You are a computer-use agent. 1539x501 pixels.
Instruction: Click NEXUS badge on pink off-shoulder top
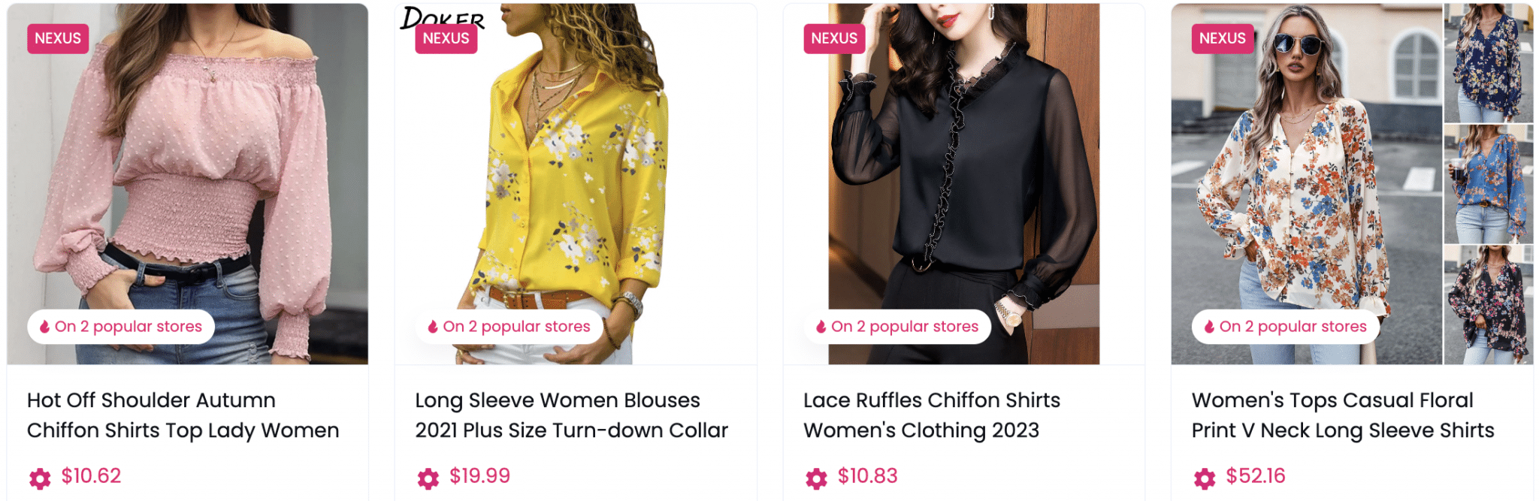[x=58, y=38]
